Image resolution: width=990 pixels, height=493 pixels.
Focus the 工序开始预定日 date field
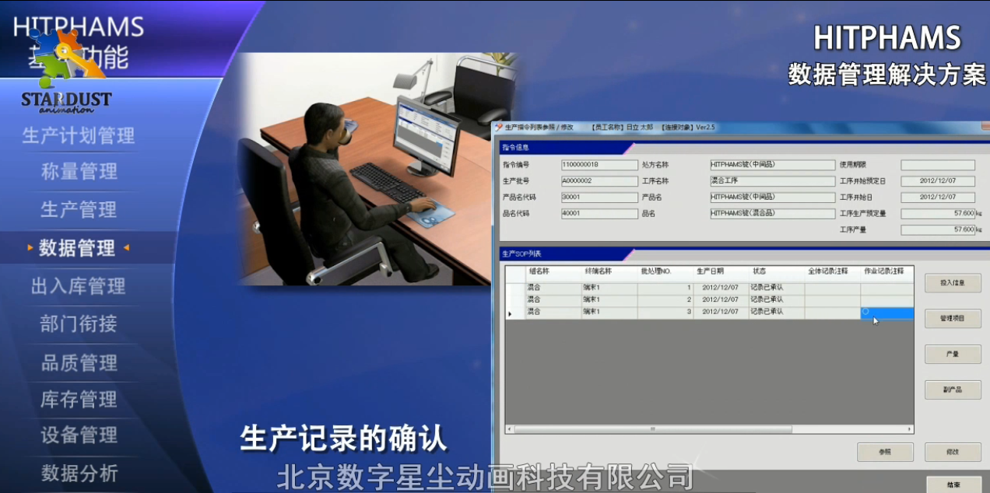[x=938, y=181]
